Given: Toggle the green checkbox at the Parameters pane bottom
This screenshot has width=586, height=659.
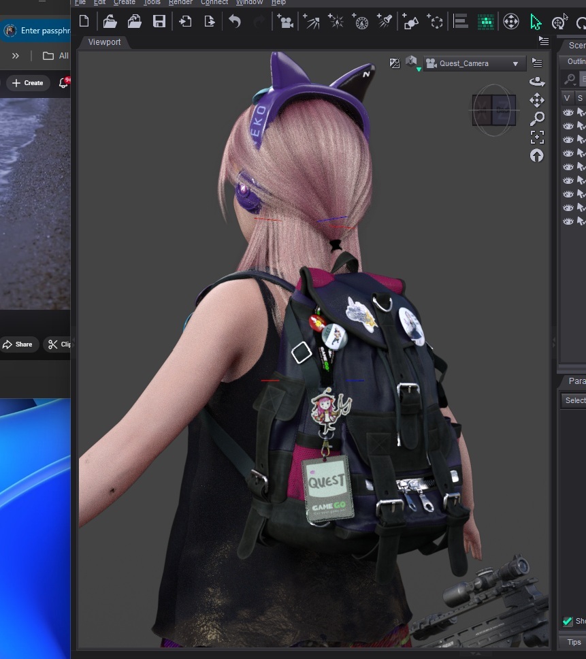Looking at the screenshot, I should click(568, 621).
